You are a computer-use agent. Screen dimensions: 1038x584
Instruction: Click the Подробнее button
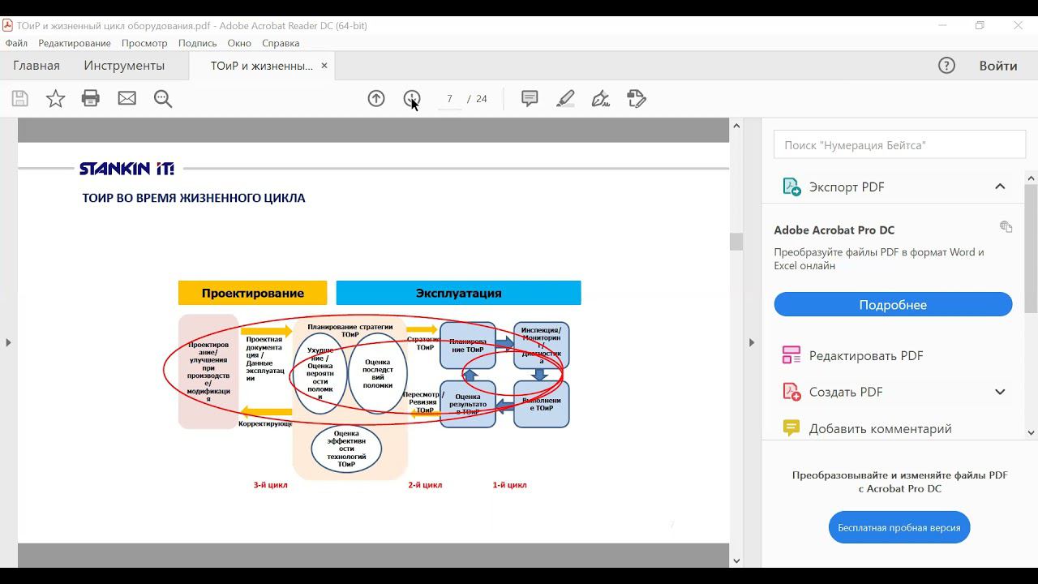point(893,305)
